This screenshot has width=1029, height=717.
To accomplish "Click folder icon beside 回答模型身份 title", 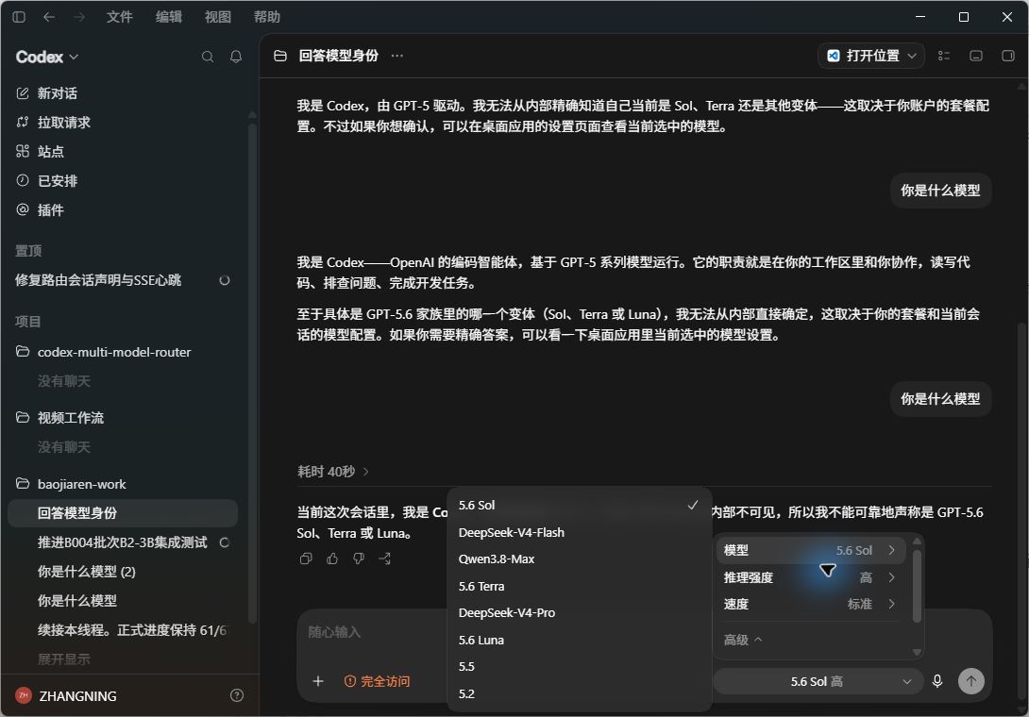I will coord(280,56).
